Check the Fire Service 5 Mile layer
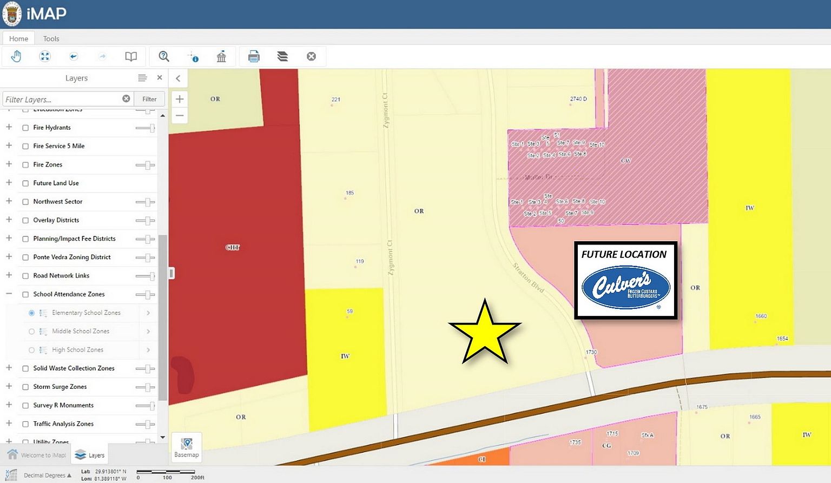831x483 pixels. pos(25,147)
